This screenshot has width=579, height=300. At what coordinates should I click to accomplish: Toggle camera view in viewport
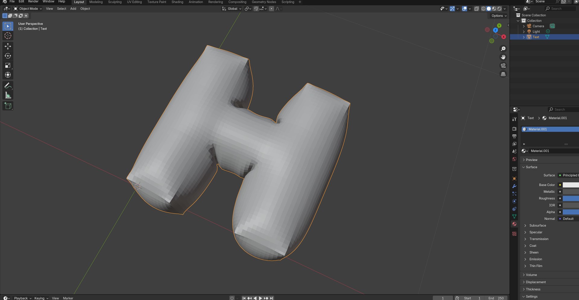pos(503,66)
